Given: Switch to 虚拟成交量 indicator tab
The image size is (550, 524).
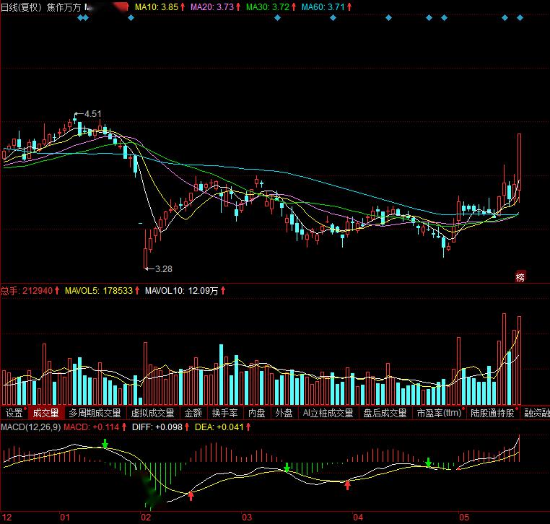Looking at the screenshot, I should pyautogui.click(x=152, y=414).
